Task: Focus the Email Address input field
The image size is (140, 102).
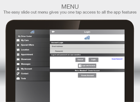Action: (x=87, y=46)
